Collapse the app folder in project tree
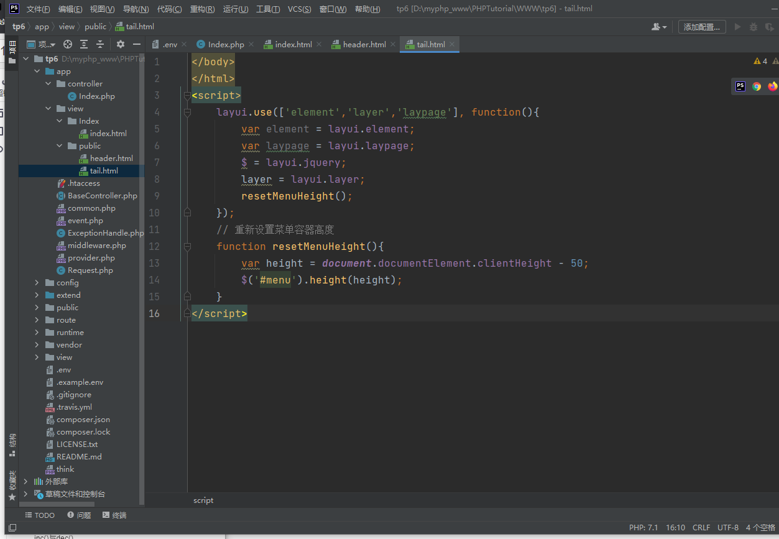Image resolution: width=779 pixels, height=539 pixels. 37,71
